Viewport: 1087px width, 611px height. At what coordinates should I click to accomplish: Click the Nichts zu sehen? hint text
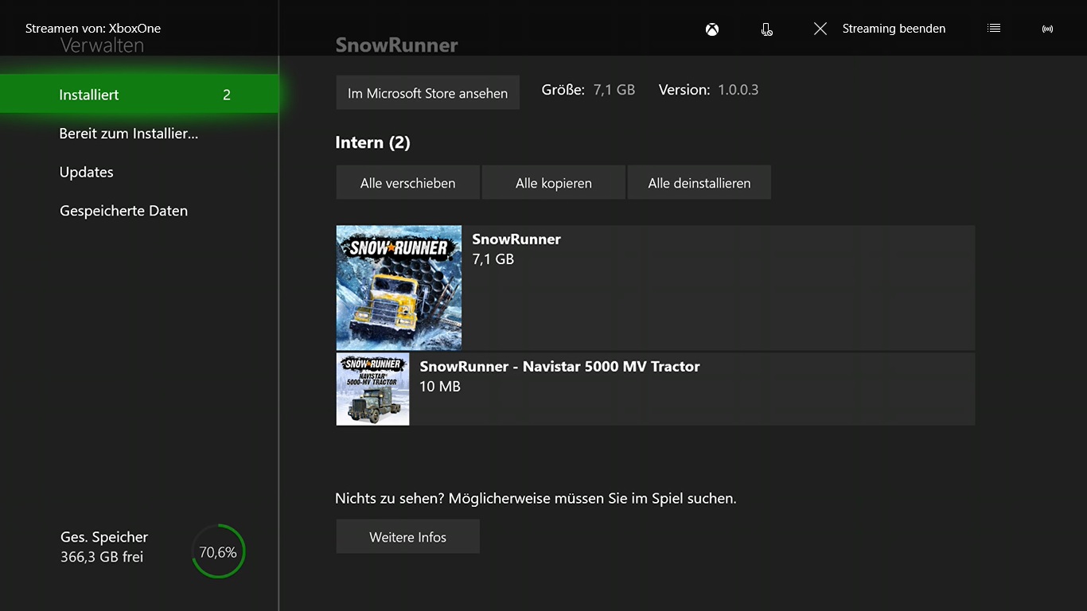[x=536, y=499]
